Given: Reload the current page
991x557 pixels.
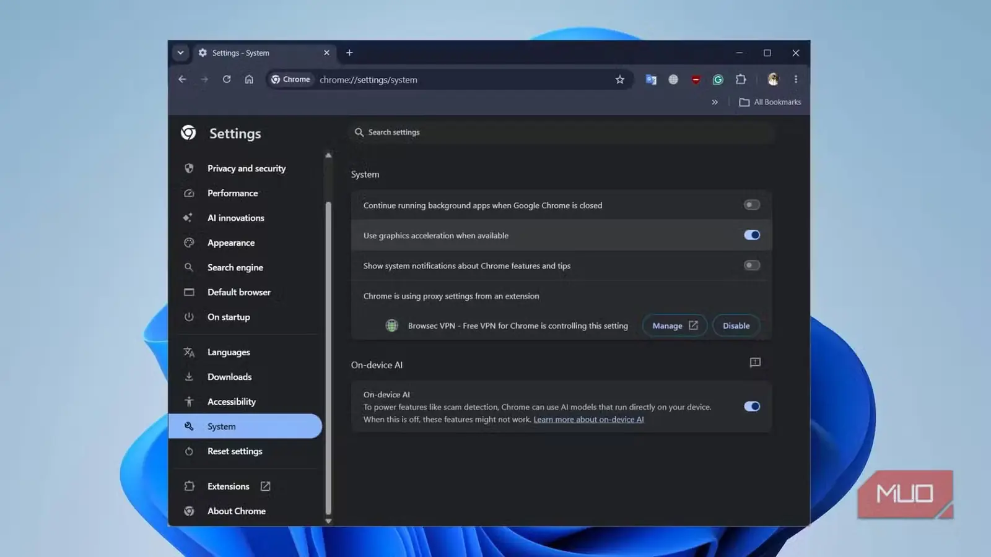Looking at the screenshot, I should click(x=227, y=79).
